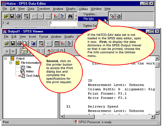Open Analyze menu in Data Editor
The image size is (162, 126).
(58, 9)
